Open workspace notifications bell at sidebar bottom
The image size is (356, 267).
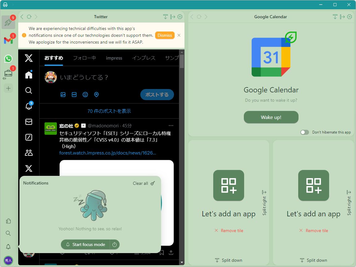(x=8, y=247)
